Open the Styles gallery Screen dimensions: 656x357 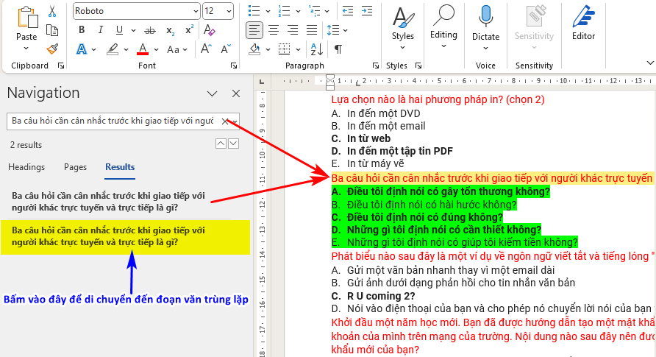point(403,28)
